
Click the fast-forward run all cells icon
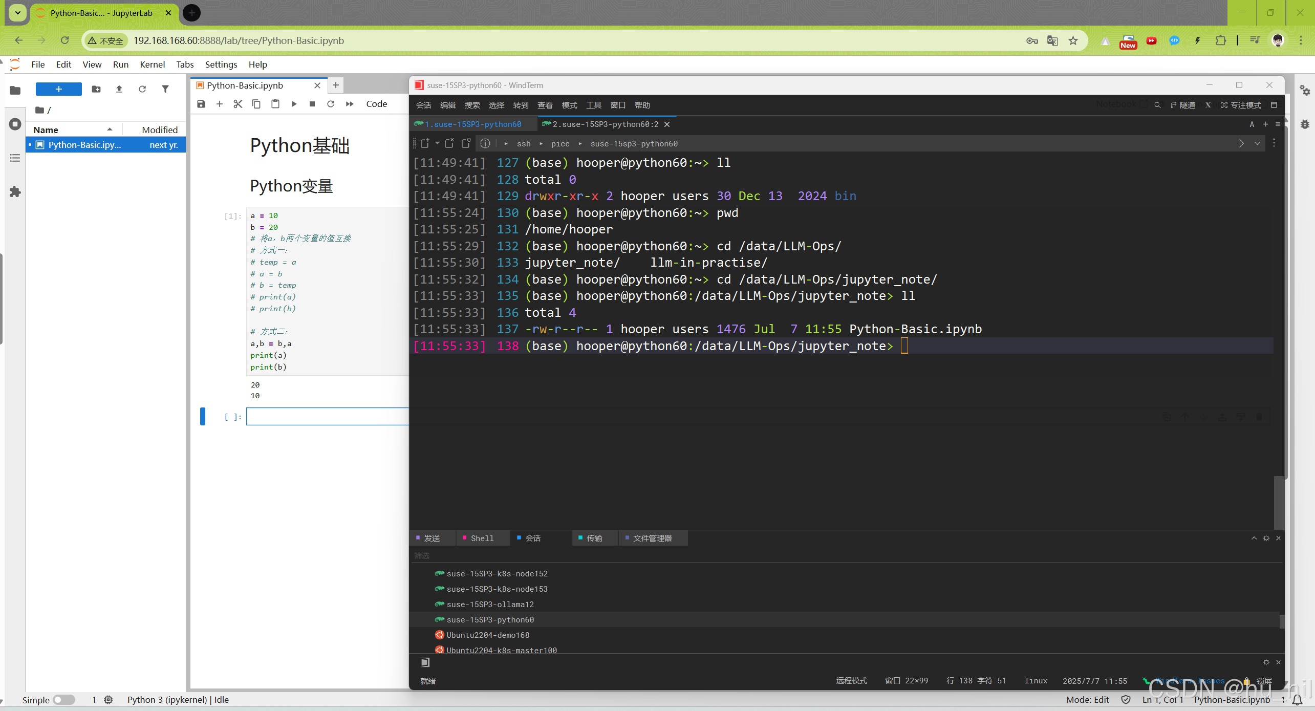pos(350,104)
